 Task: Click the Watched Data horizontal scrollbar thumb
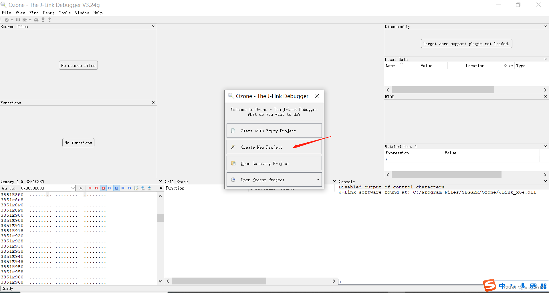pos(447,175)
